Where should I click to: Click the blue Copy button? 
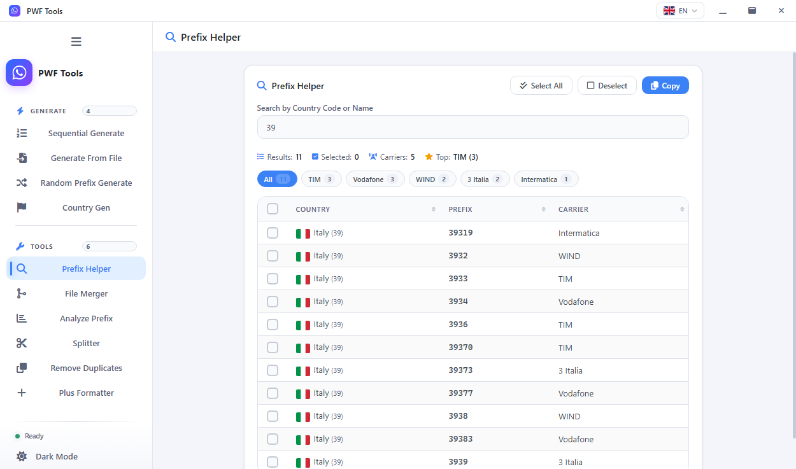pyautogui.click(x=665, y=85)
